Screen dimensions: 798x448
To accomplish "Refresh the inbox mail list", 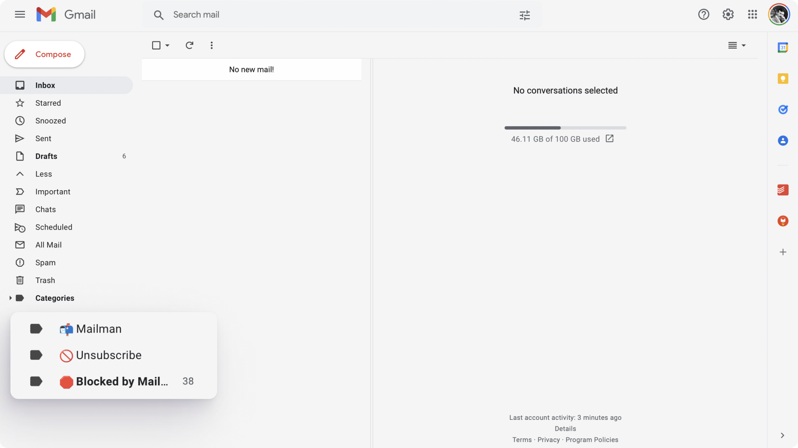I will (x=189, y=45).
